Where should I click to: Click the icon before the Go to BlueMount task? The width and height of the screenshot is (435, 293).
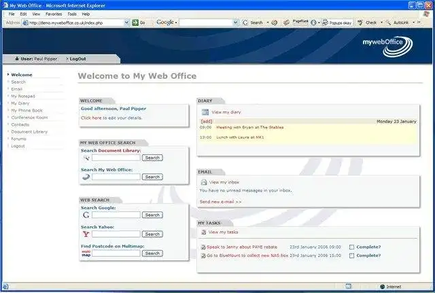point(203,256)
